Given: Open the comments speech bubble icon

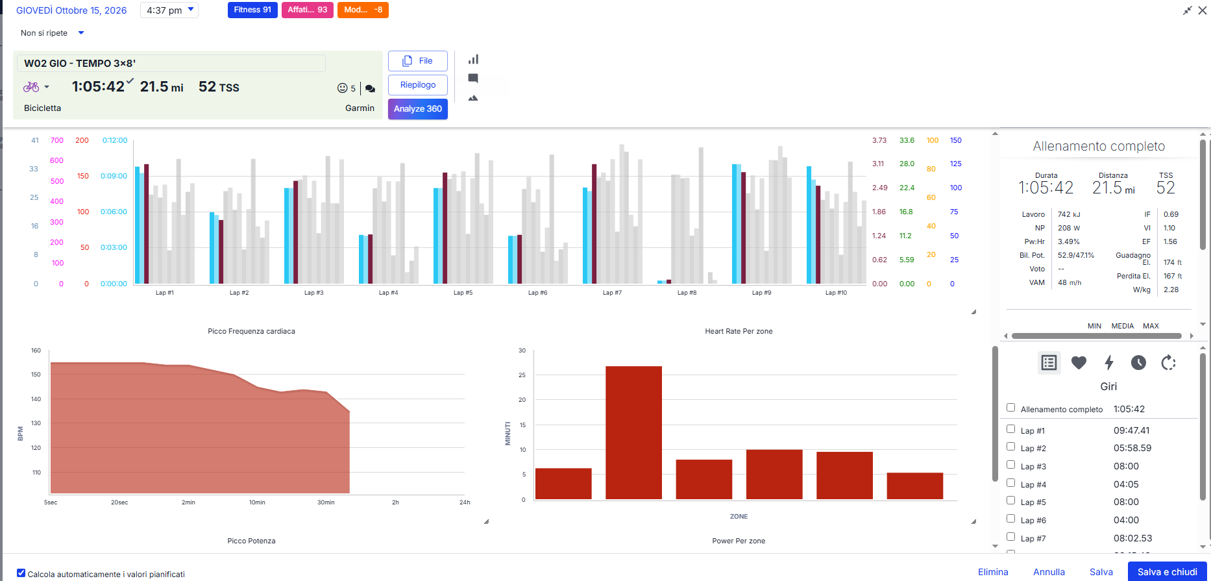Looking at the screenshot, I should click(x=473, y=79).
